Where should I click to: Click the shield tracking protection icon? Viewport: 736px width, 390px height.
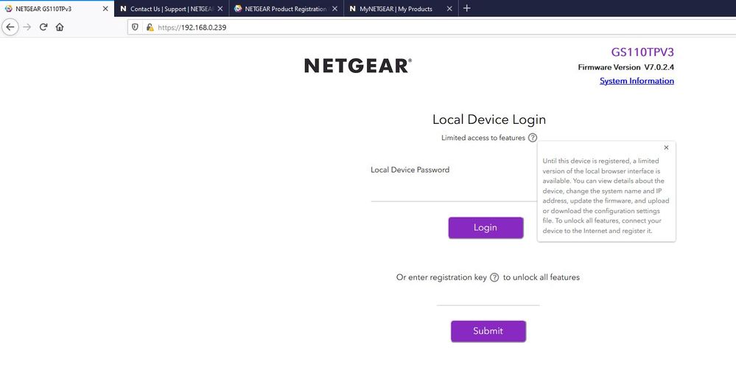tap(135, 27)
